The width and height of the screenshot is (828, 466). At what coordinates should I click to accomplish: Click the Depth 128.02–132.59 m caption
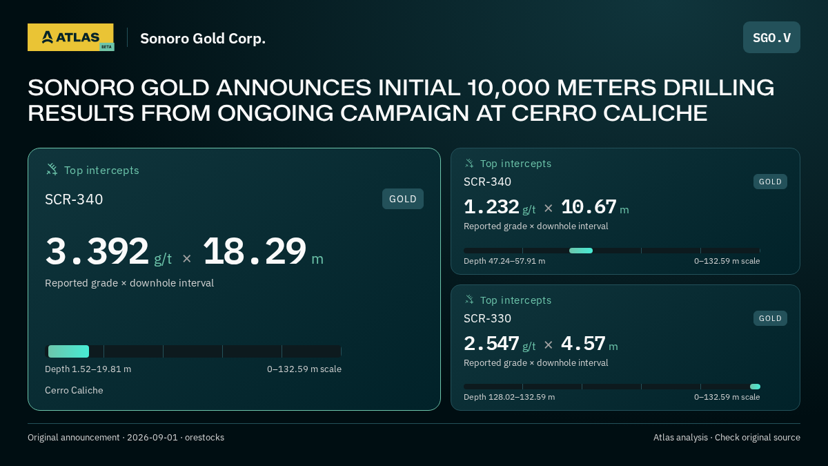[509, 397]
